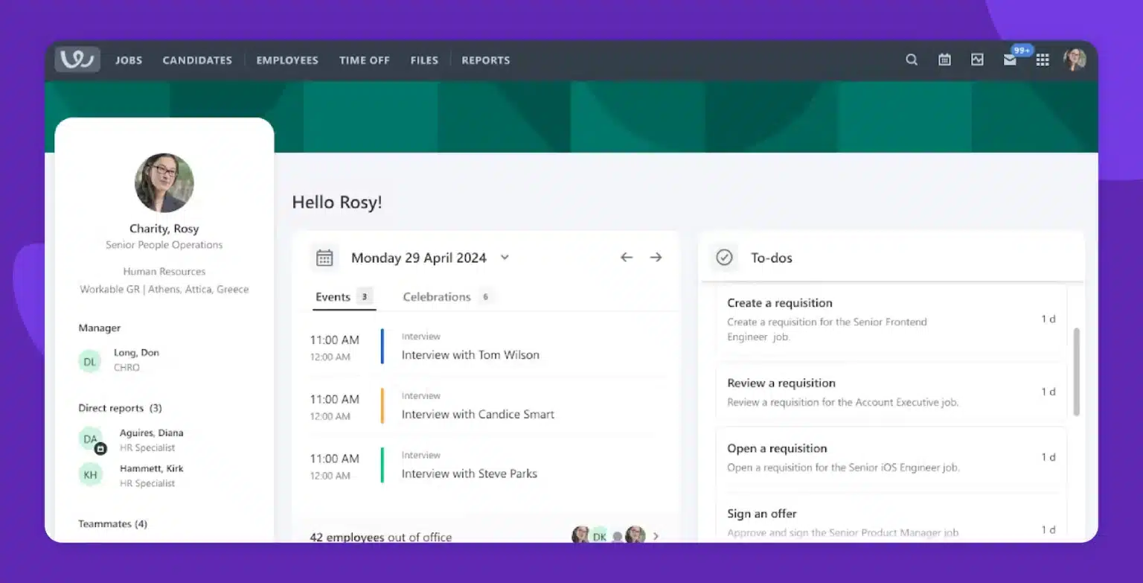This screenshot has width=1143, height=583.
Task: Switch to the Events tab
Action: tap(344, 296)
